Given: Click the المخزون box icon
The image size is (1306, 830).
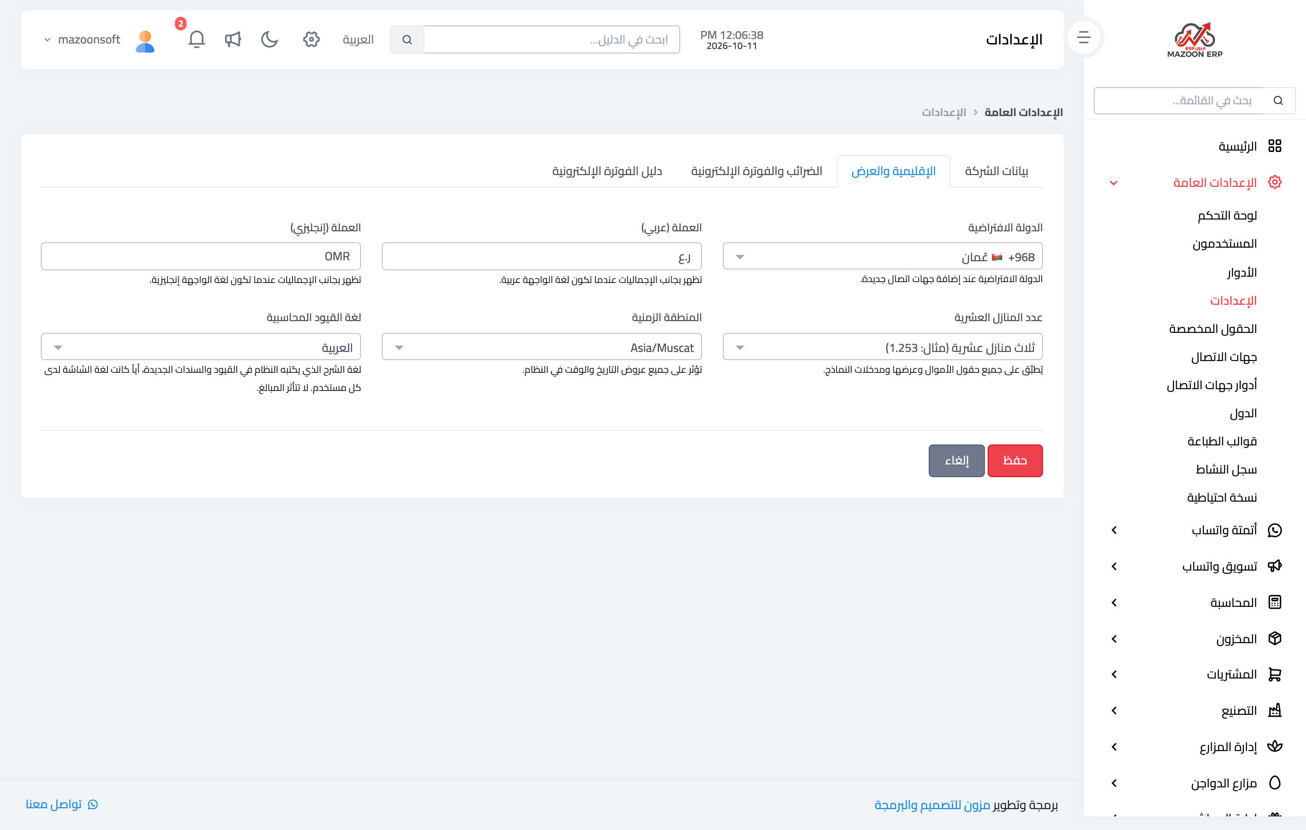Looking at the screenshot, I should [x=1275, y=639].
